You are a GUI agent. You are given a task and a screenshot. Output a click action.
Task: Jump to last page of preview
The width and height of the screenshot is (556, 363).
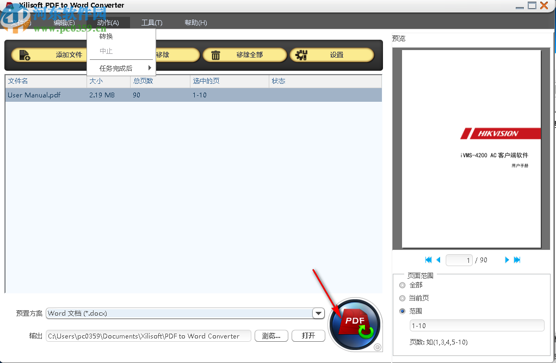tap(517, 260)
